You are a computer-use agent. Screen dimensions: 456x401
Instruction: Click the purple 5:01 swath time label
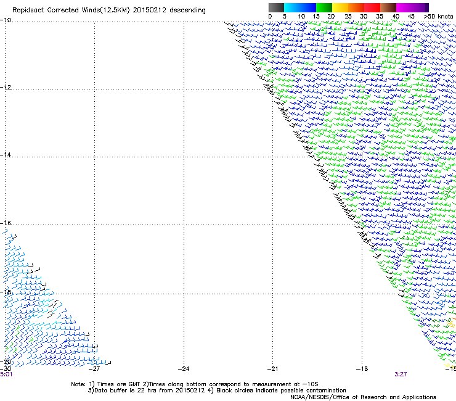pos(6,374)
